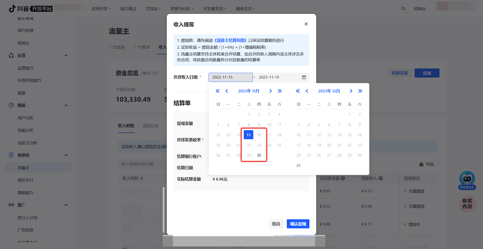Image resolution: width=483 pixels, height=249 pixels.
Task: Open the 文档站 dropdown menu
Action: (153, 9)
